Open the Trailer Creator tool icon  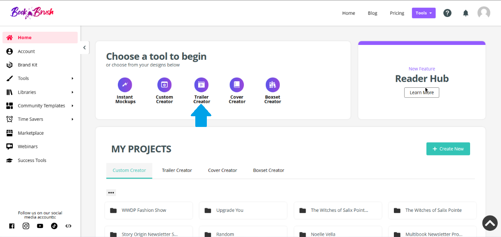(x=201, y=85)
